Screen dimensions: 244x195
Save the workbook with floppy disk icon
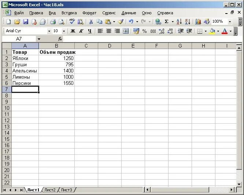(26, 22)
